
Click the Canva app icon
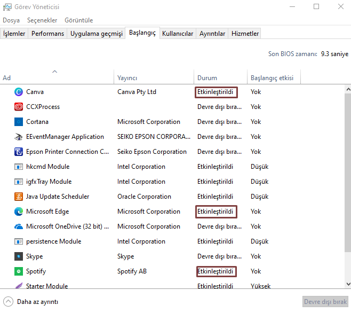19,92
